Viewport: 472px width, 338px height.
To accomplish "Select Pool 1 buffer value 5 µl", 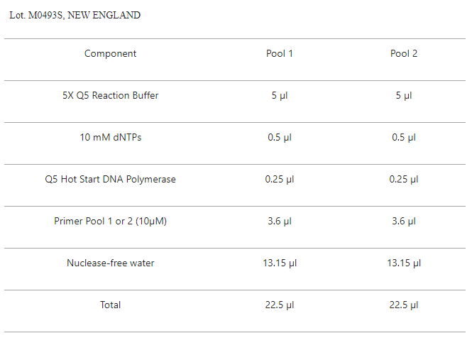I will click(280, 95).
